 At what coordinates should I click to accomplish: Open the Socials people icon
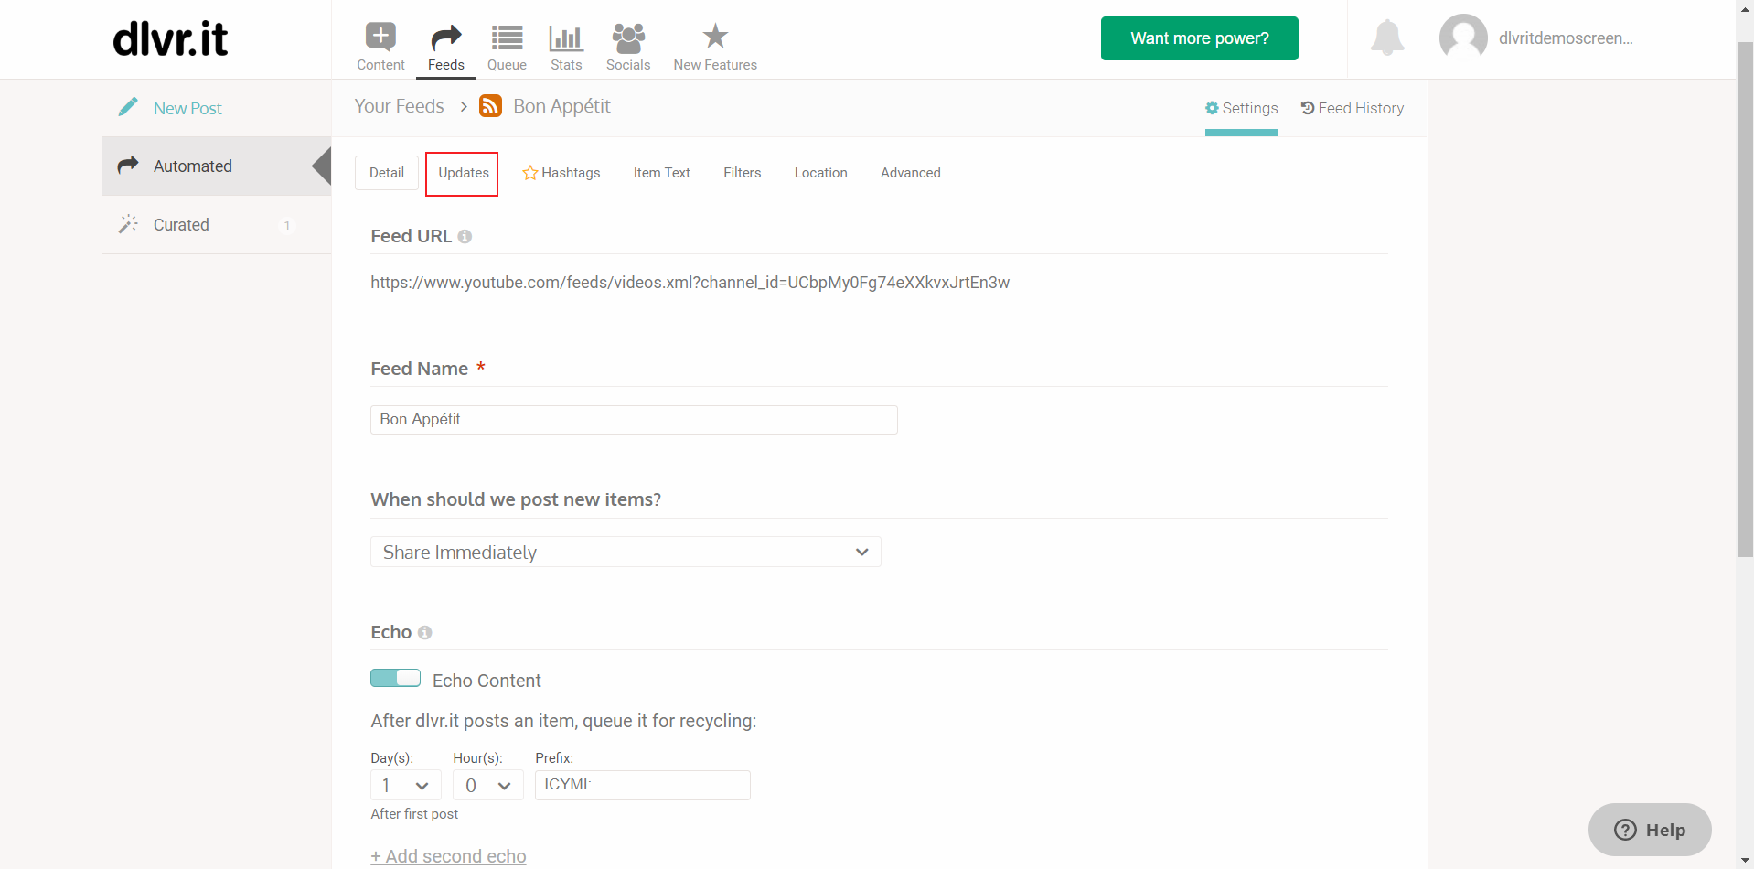[628, 38]
